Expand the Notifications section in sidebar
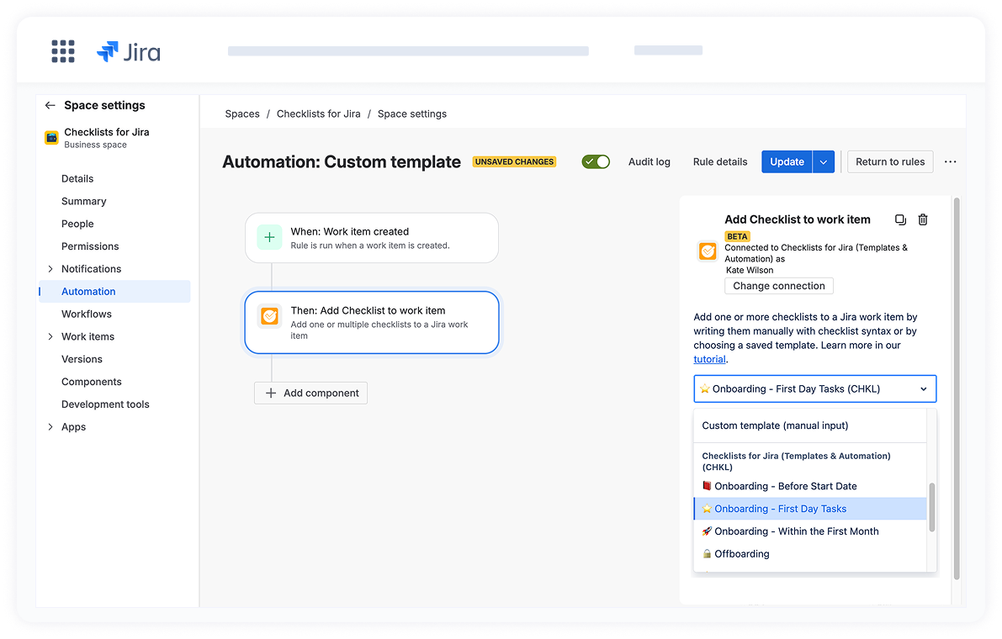 click(51, 269)
